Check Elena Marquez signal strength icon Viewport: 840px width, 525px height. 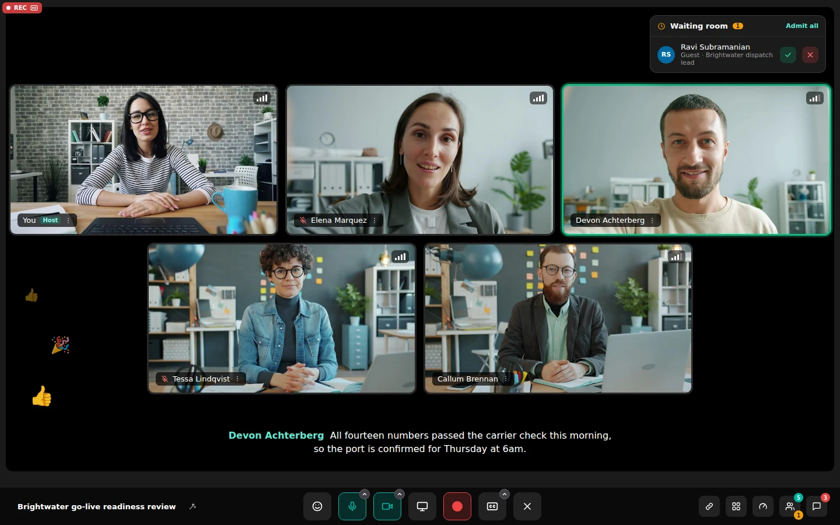(x=538, y=98)
